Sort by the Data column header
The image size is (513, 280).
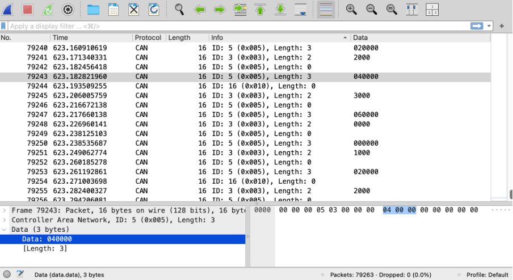tap(421, 37)
